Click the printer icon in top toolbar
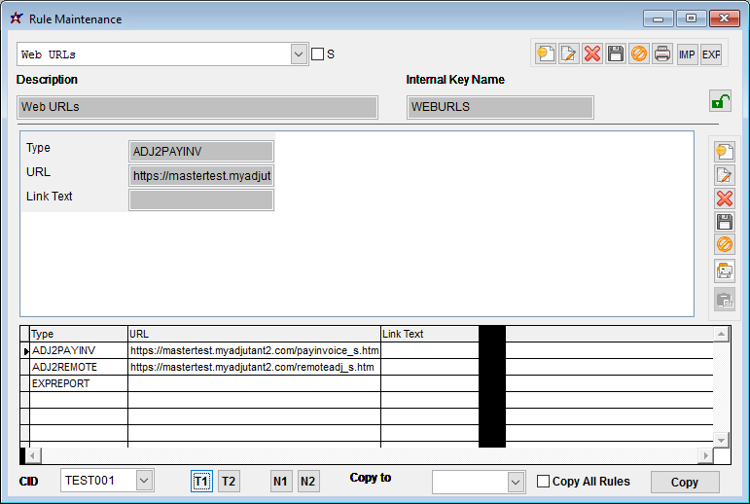Viewport: 750px width, 504px height. [662, 54]
